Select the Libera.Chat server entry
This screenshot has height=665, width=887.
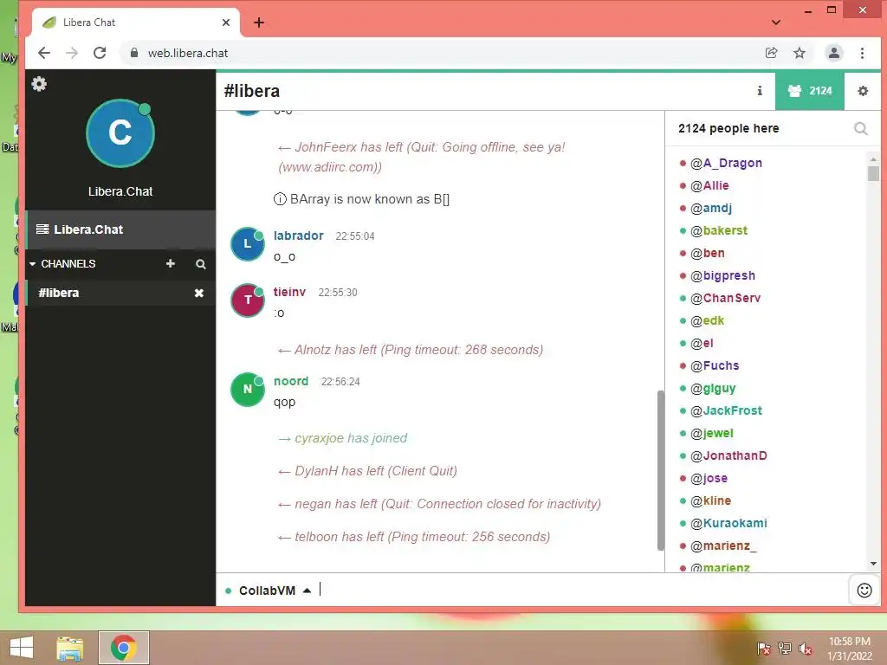(x=120, y=229)
